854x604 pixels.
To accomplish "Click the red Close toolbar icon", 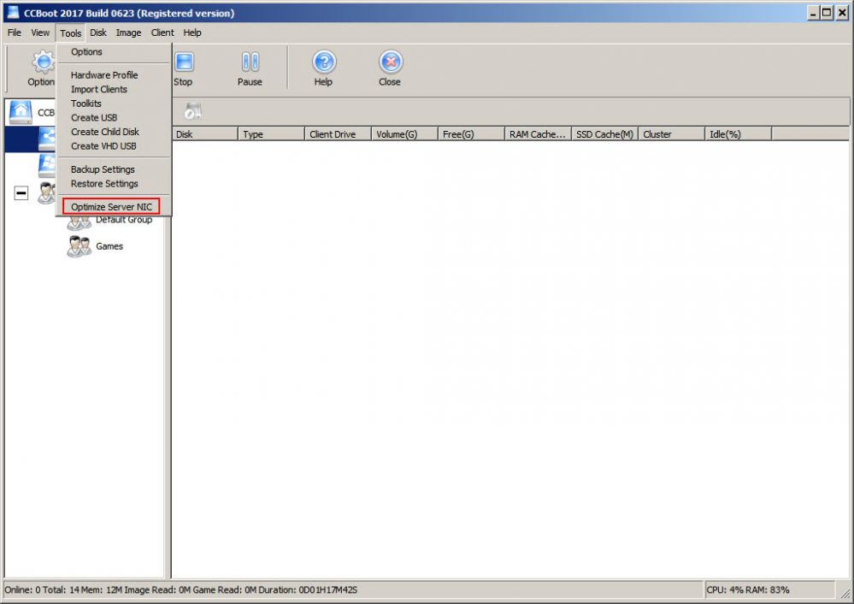I will coord(391,62).
